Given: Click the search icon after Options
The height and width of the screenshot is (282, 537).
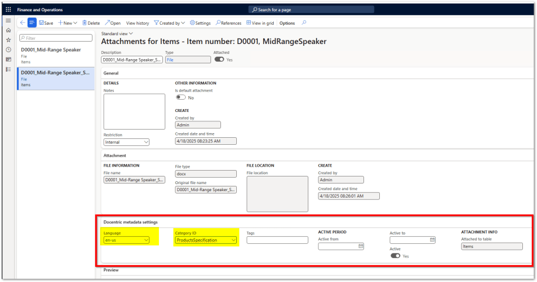Looking at the screenshot, I should tap(303, 23).
